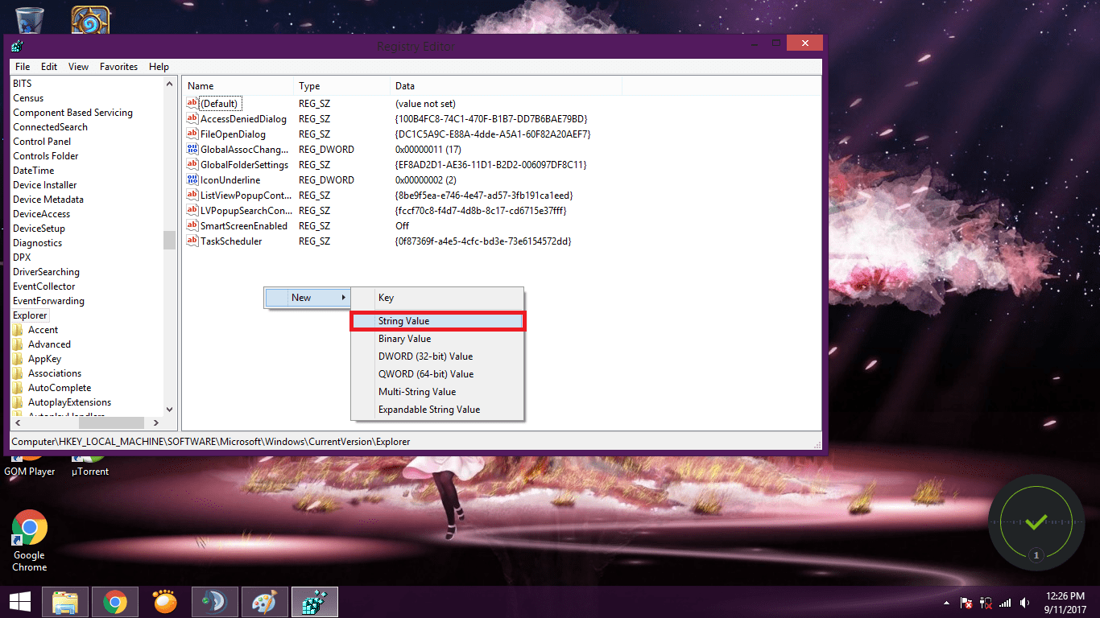Choose Key from the New submenu
Screen dimensions: 1100x618
click(x=386, y=297)
